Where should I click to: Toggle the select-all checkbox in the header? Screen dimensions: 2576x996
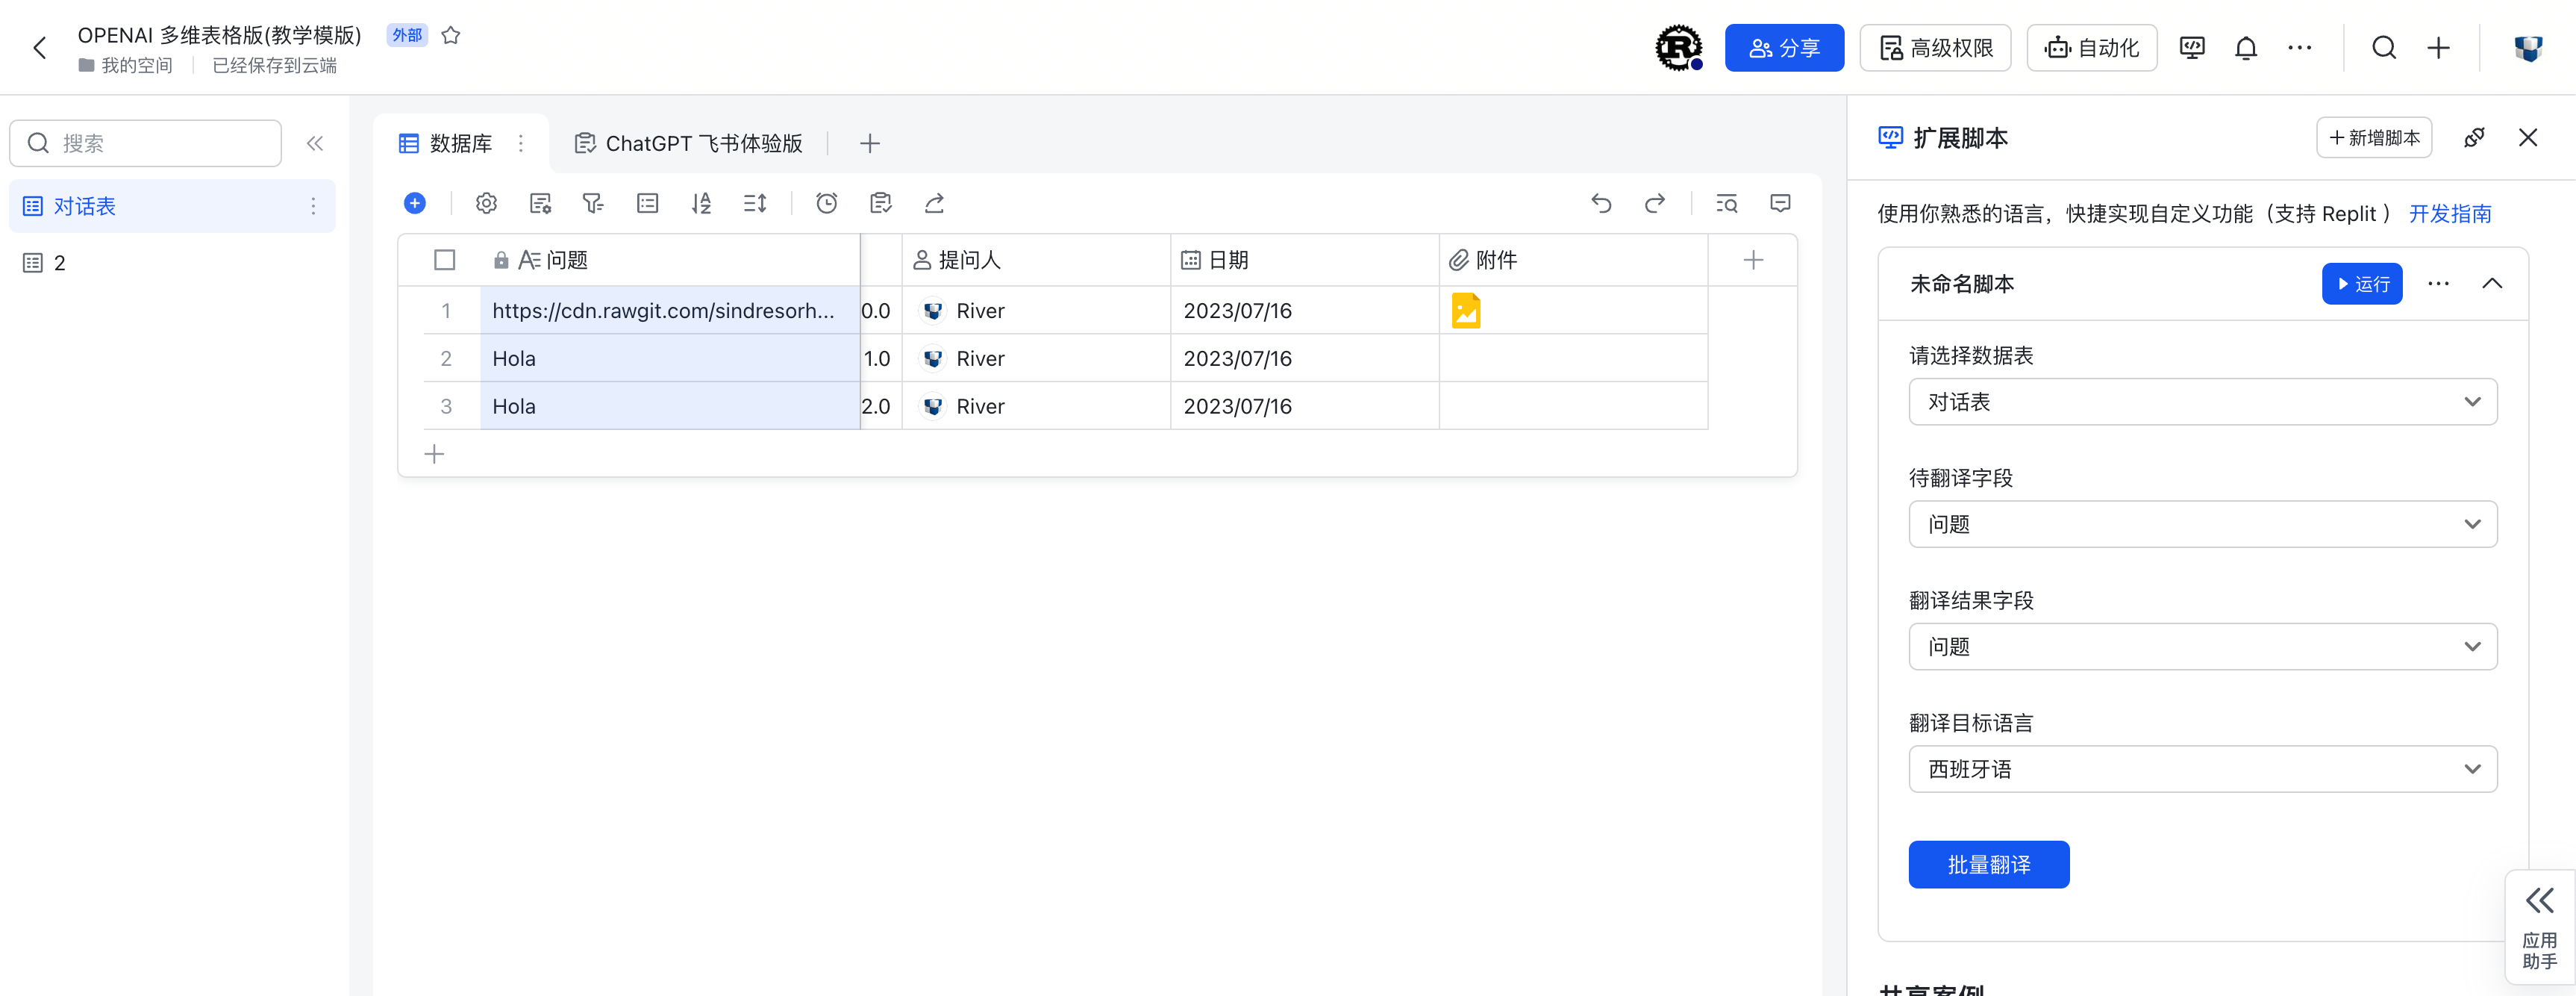[x=445, y=259]
